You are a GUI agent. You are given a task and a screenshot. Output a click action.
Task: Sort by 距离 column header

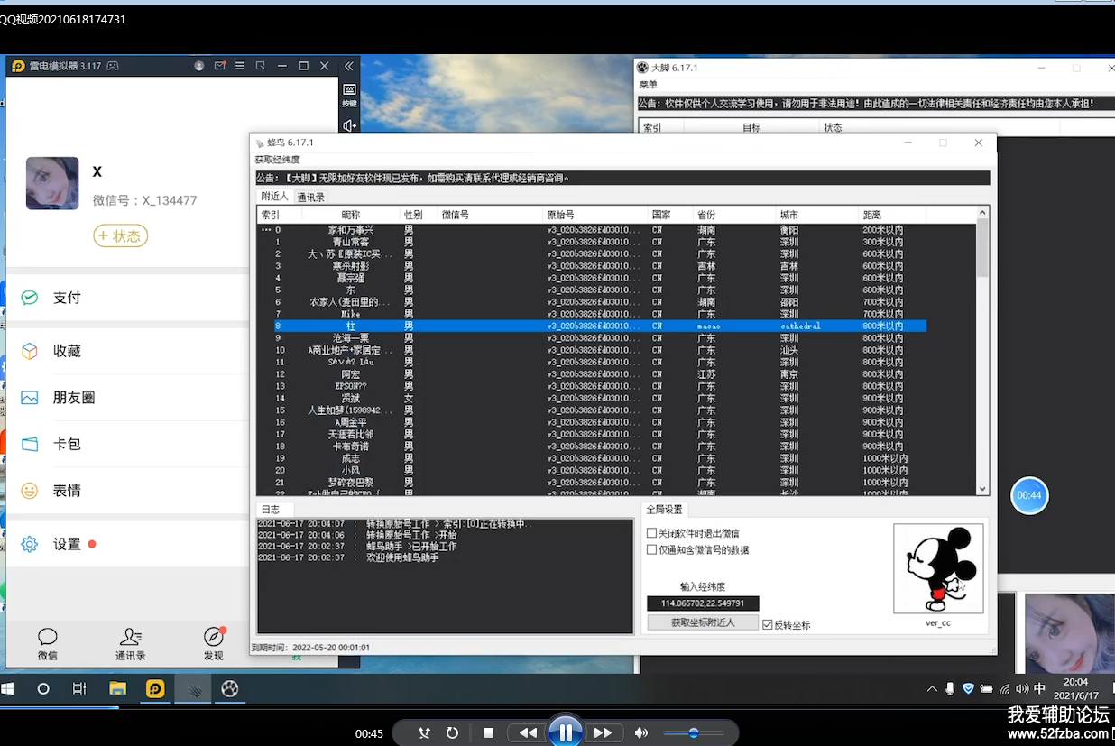891,216
